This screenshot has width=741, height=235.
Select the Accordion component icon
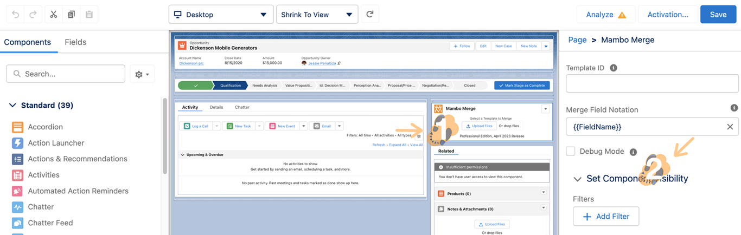pos(17,127)
